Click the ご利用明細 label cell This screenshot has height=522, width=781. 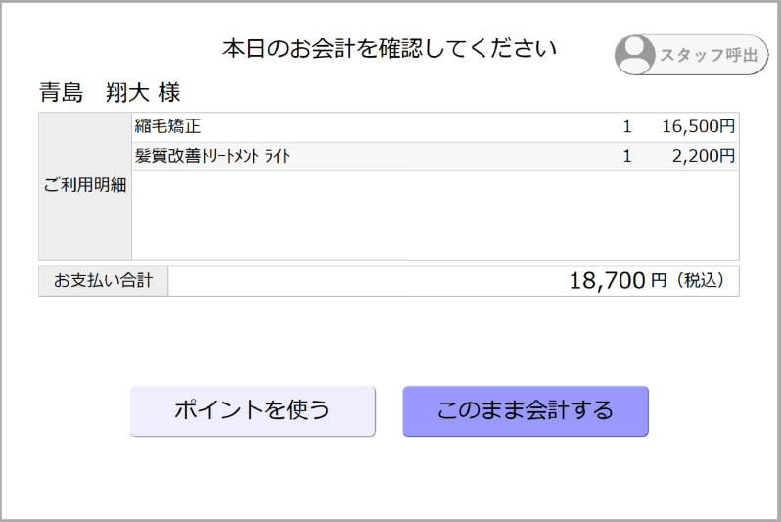85,185
